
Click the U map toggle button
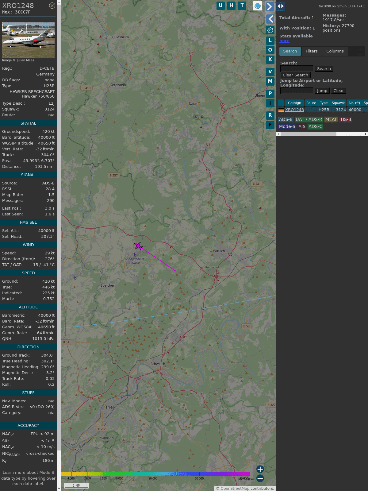(x=220, y=6)
